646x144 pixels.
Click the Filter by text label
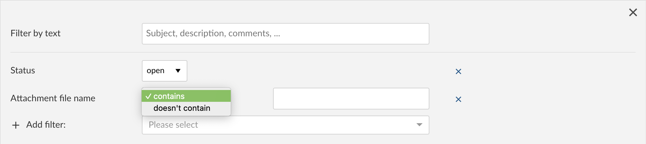(36, 33)
